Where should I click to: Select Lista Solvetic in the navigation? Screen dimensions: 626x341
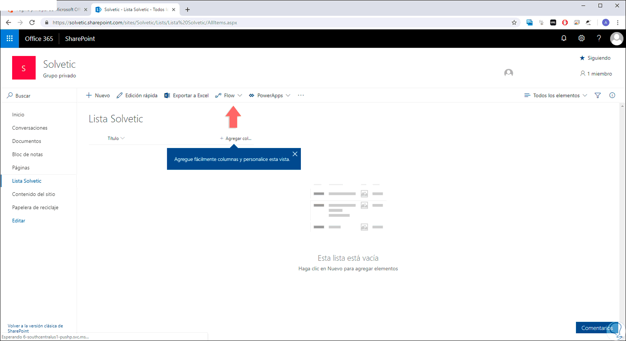point(27,181)
